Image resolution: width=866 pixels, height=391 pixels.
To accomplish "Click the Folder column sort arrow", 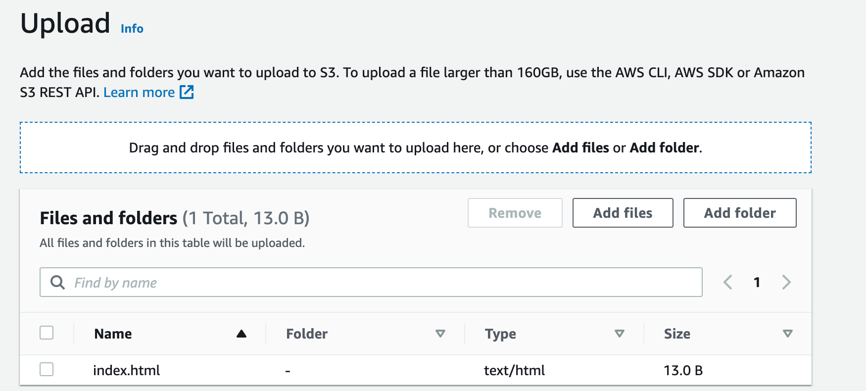I will [440, 334].
